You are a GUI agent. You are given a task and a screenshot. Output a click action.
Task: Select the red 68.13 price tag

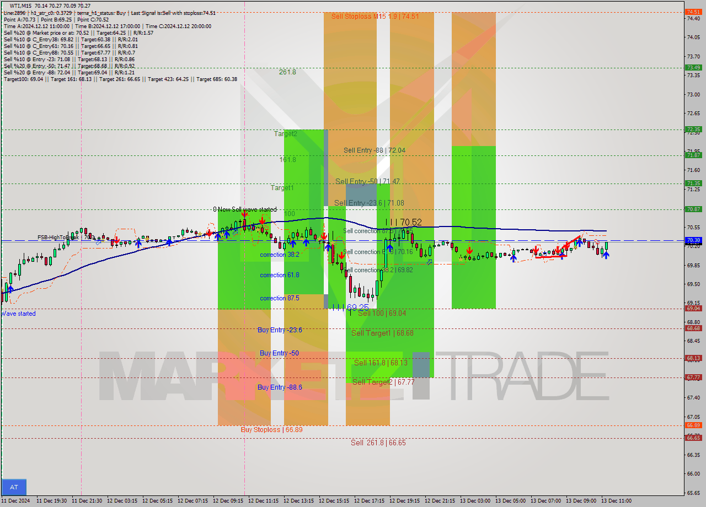point(693,358)
